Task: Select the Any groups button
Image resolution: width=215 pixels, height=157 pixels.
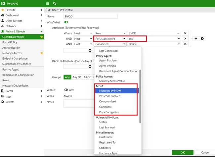Action: (x=67, y=77)
